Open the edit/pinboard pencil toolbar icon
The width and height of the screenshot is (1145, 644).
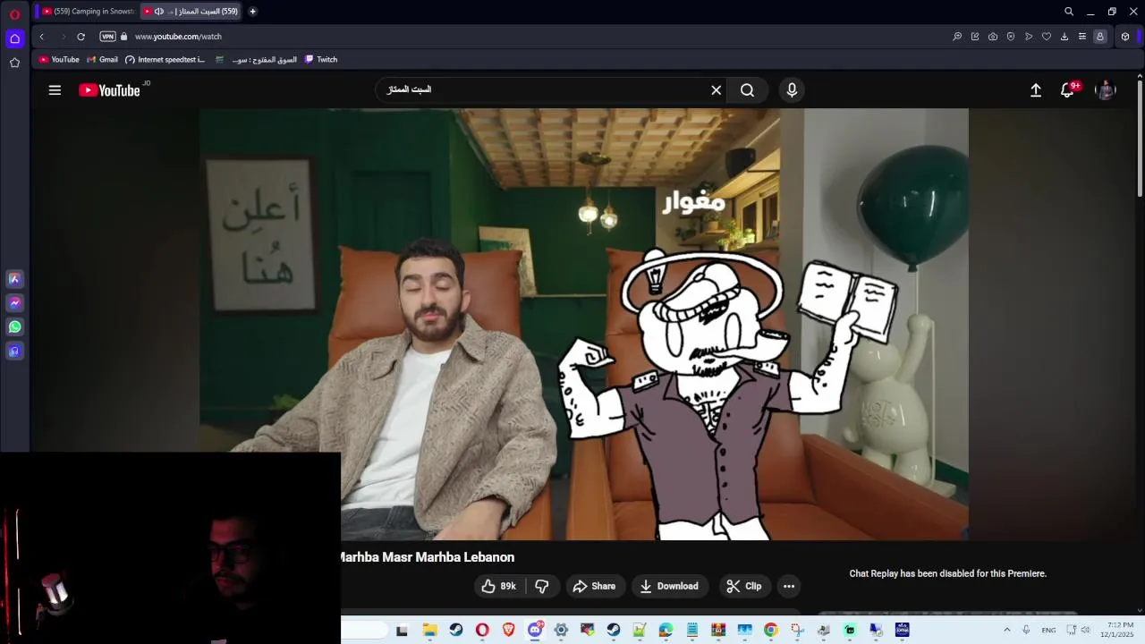click(975, 37)
